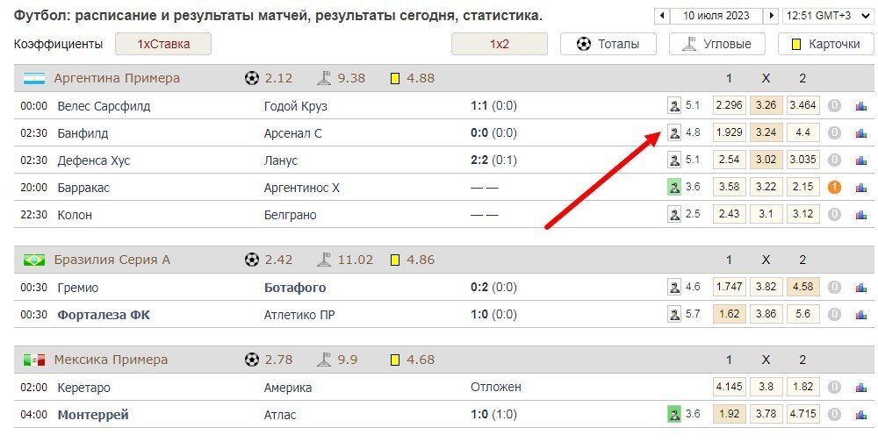Select the Карточки tab
This screenshot has height=442, width=878.
pyautogui.click(x=824, y=44)
